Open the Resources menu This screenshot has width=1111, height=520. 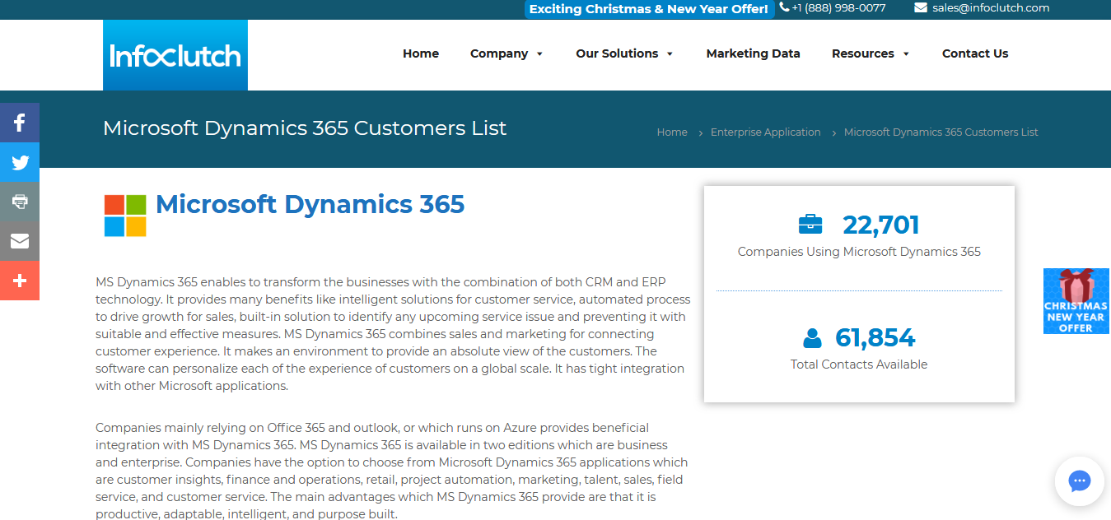click(x=862, y=53)
